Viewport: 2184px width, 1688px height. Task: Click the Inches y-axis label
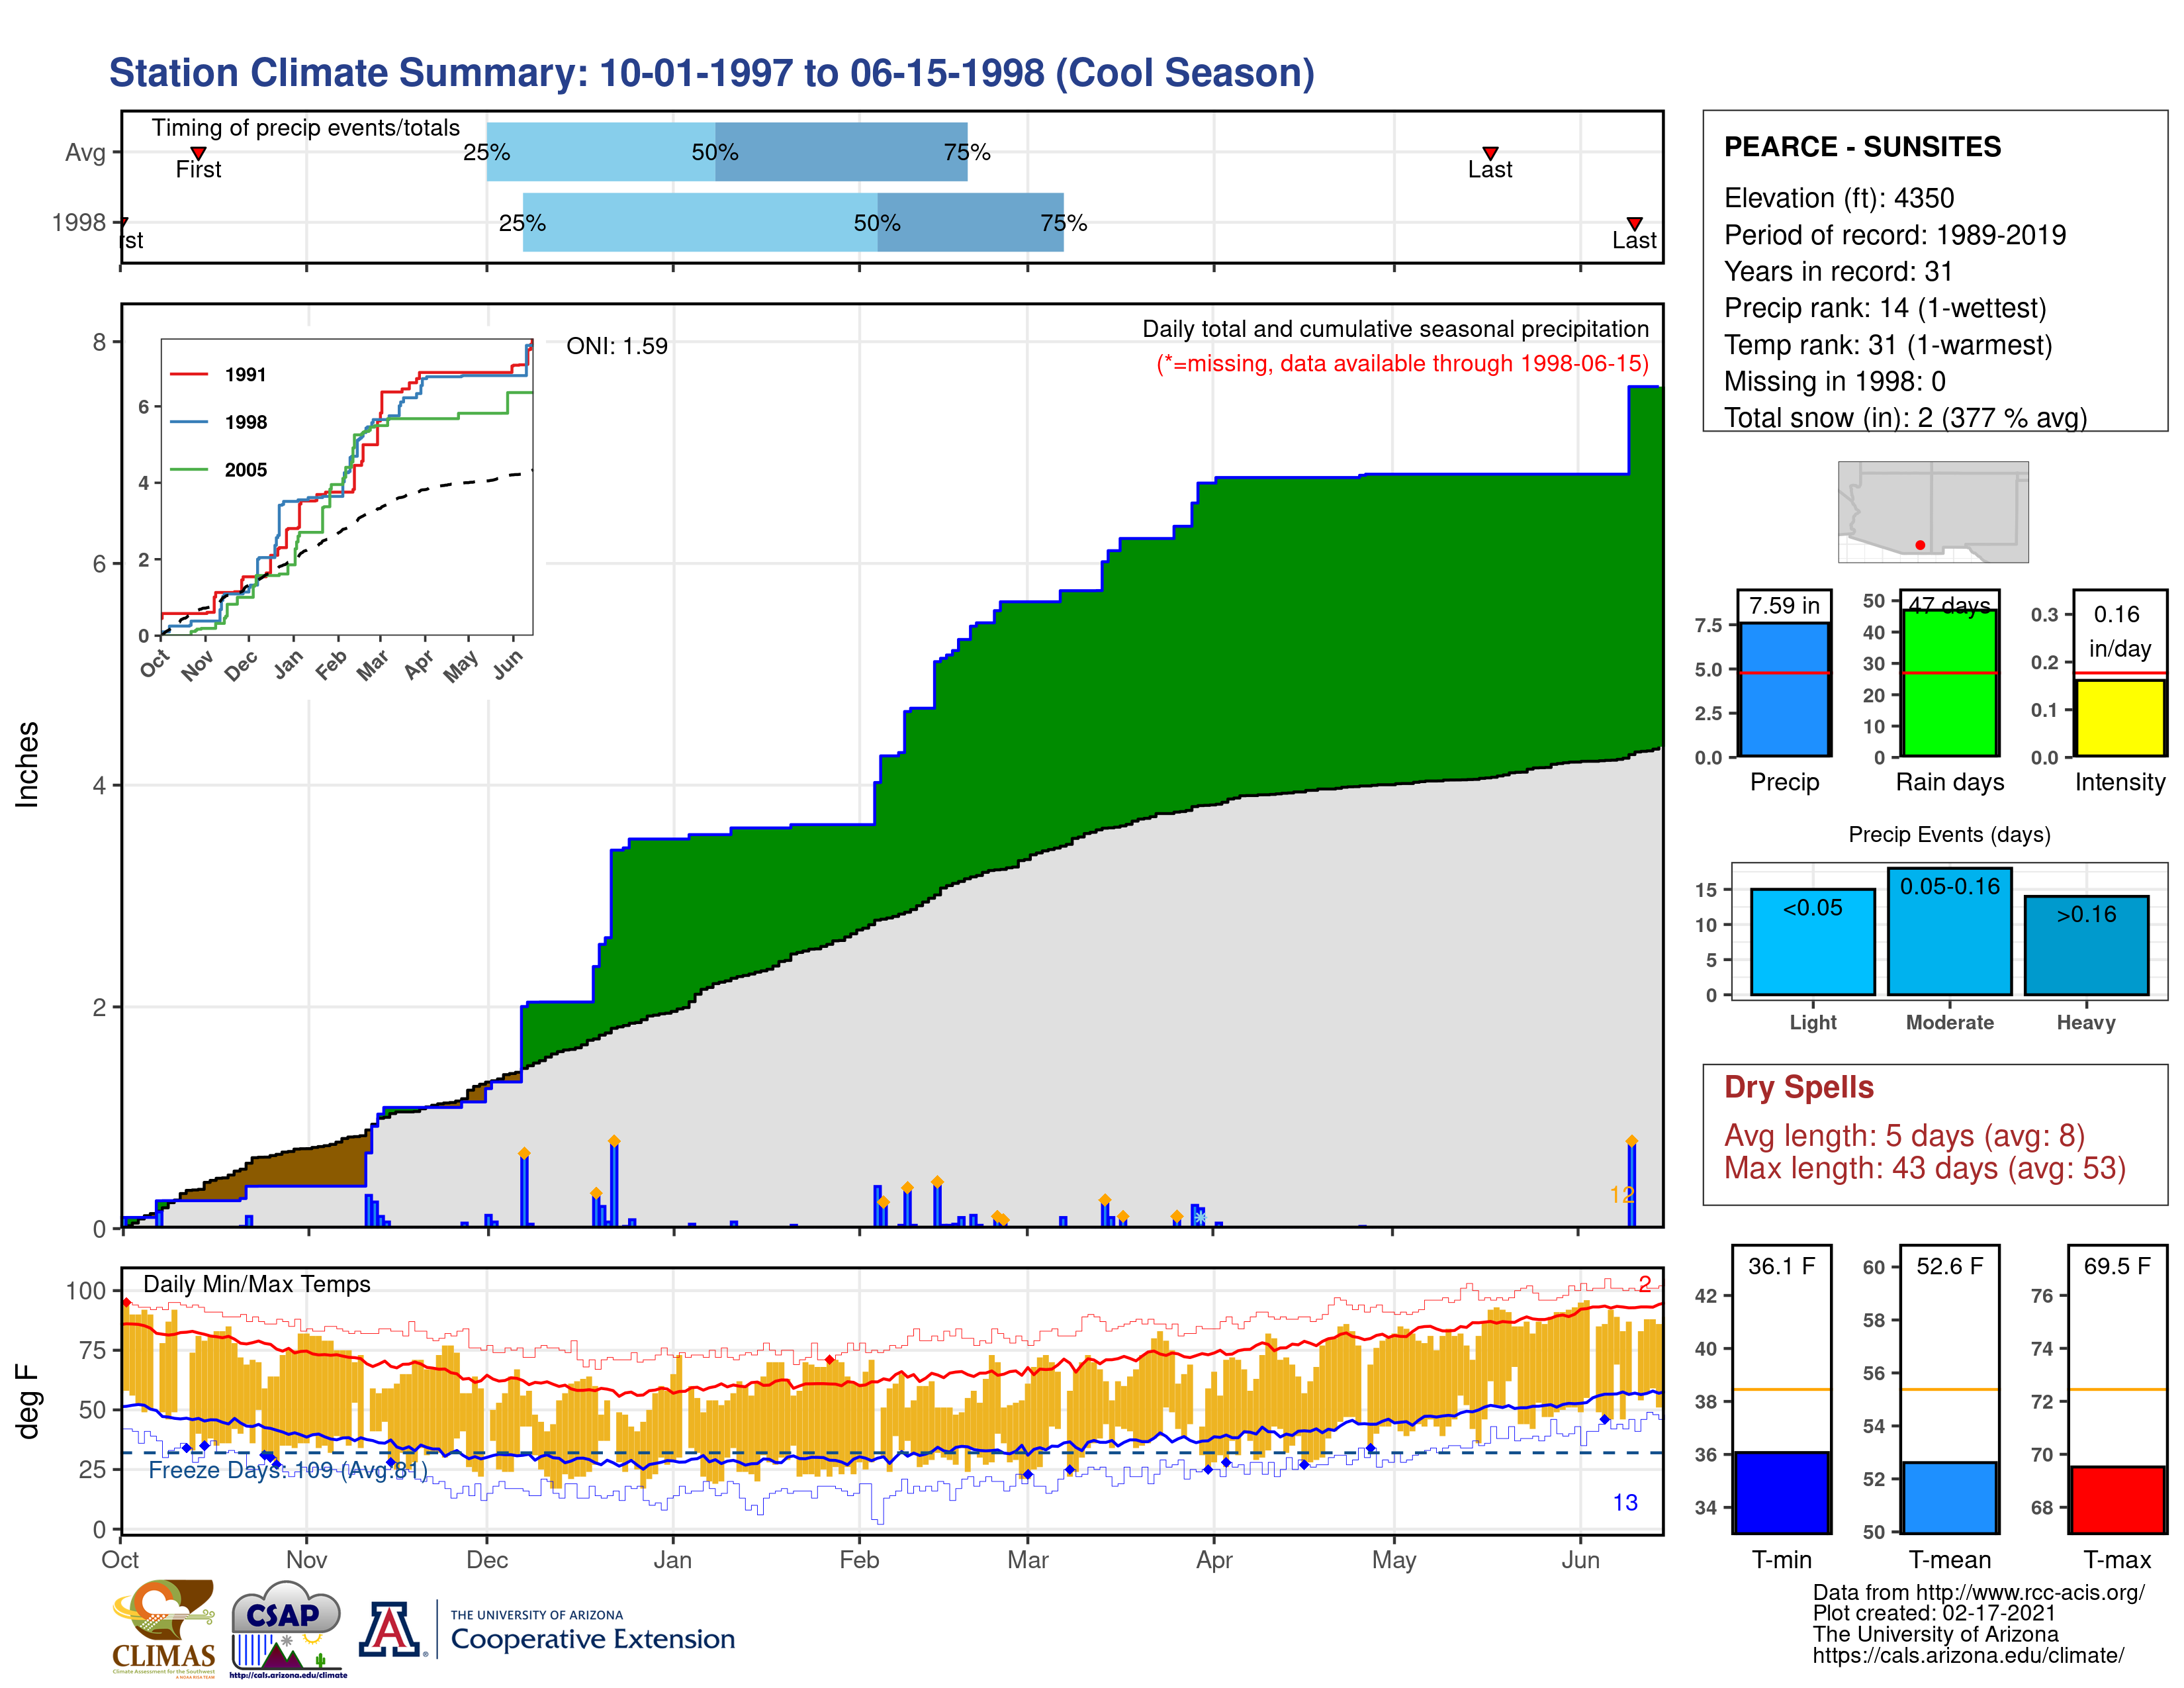[x=27, y=765]
